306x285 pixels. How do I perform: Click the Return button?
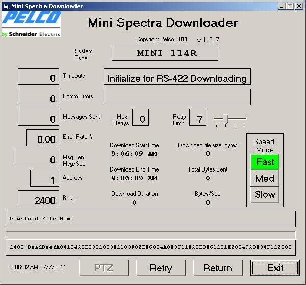click(x=218, y=268)
